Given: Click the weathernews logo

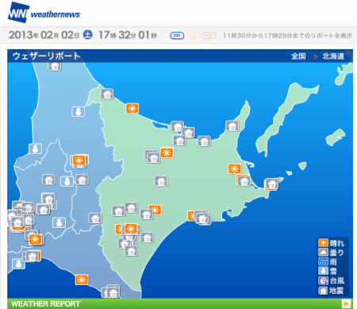Looking at the screenshot, I should [x=44, y=13].
